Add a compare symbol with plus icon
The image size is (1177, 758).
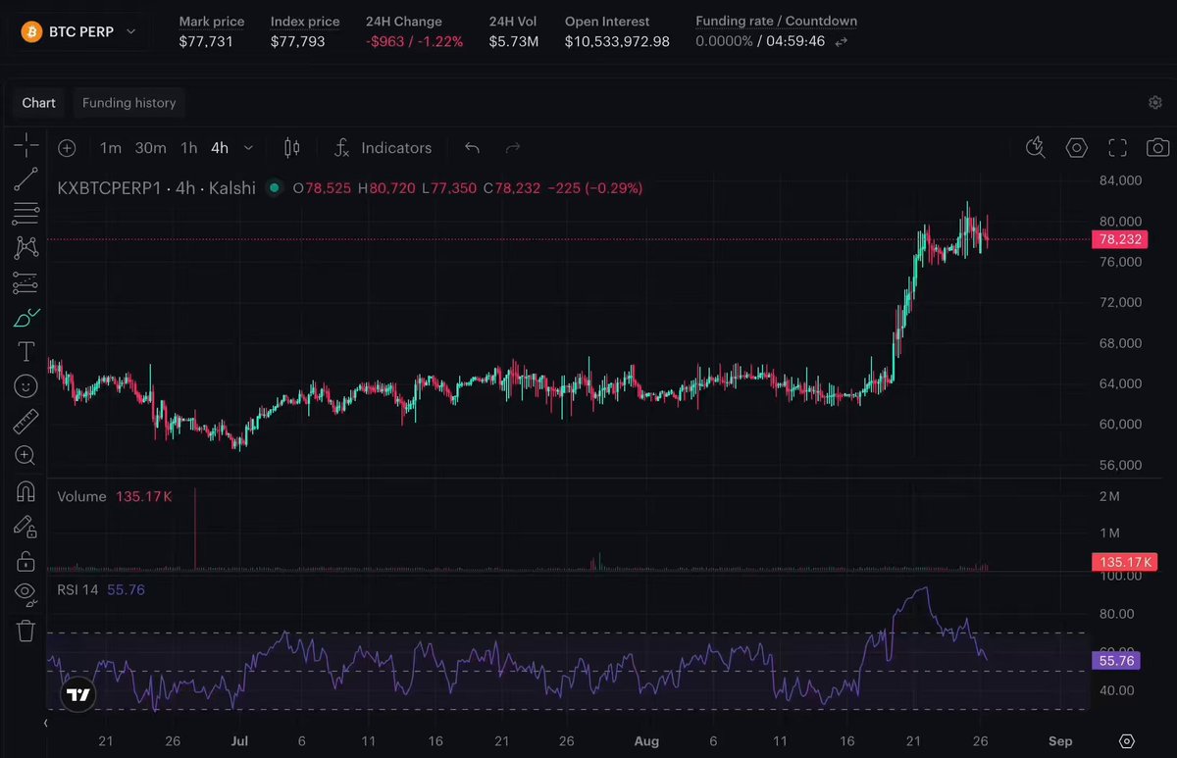click(x=67, y=148)
